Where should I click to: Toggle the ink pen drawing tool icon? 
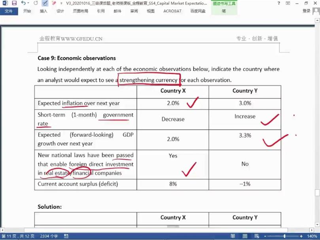45,3
